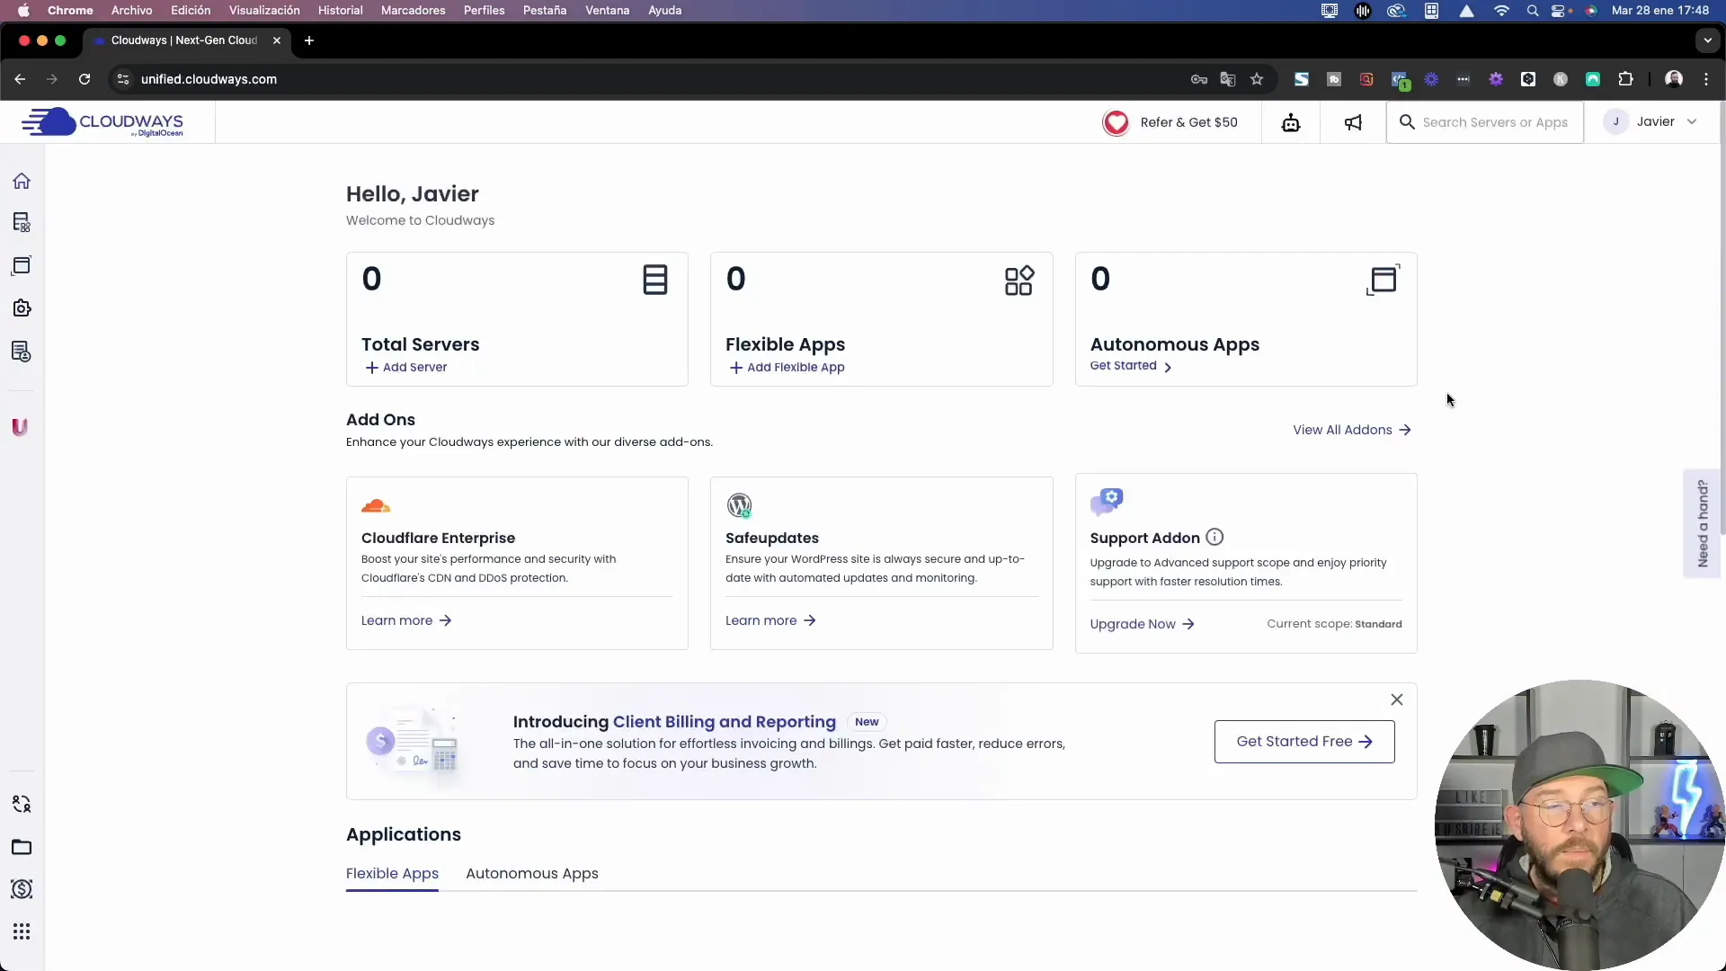Open the robot assistant icon in header
This screenshot has height=971, width=1726.
pos(1291,122)
